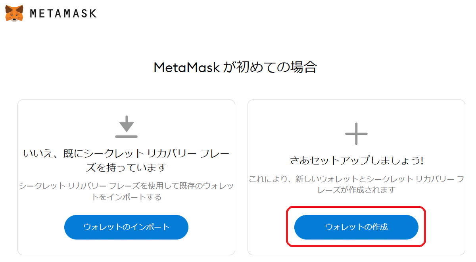Click the word MetaMask in the page heading
Image resolution: width=476 pixels, height=262 pixels.
[x=186, y=68]
